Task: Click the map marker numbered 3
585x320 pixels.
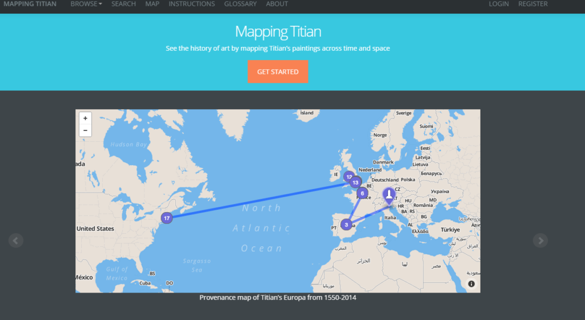Action: click(x=346, y=225)
